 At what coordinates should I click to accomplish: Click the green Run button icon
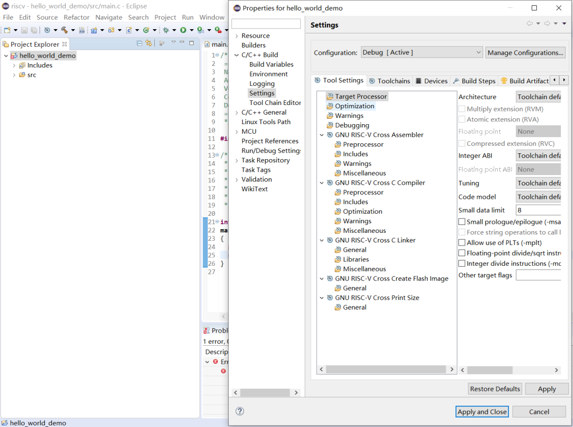pos(183,30)
